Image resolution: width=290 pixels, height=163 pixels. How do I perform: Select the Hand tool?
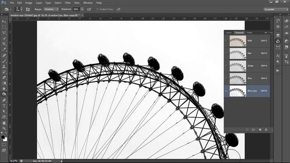tap(4, 123)
